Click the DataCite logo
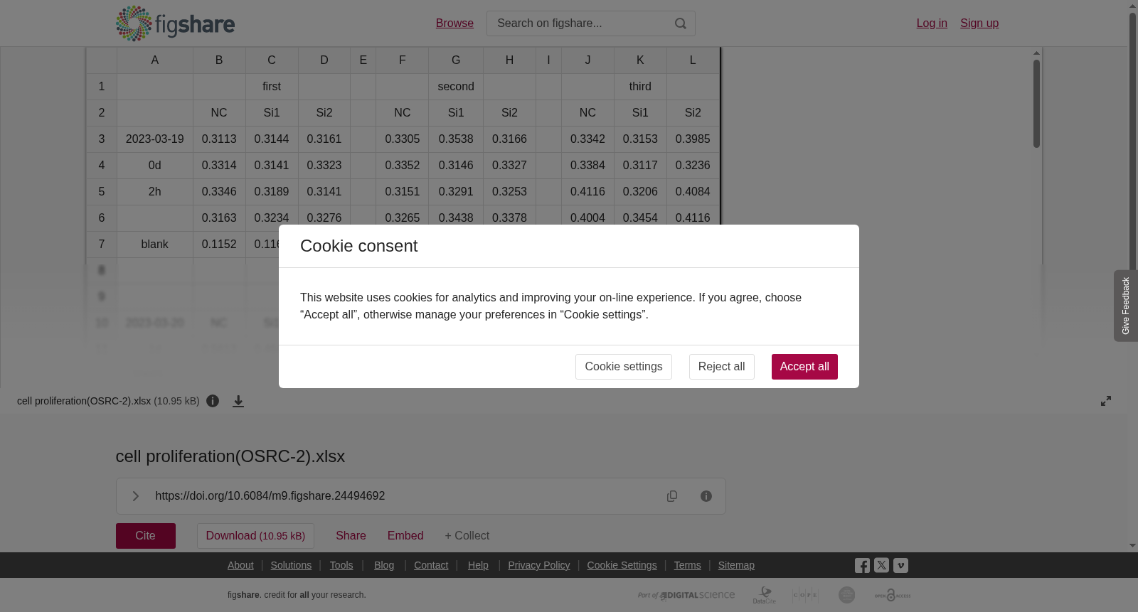Viewport: 1138px width, 612px height. (765, 595)
